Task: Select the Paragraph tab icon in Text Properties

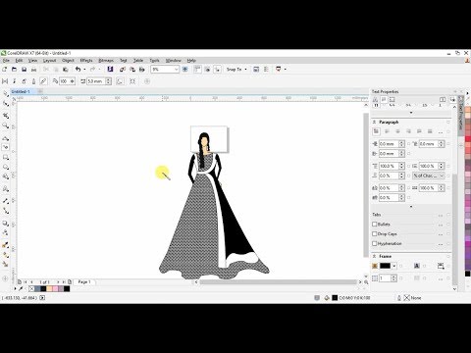Action: click(x=384, y=99)
